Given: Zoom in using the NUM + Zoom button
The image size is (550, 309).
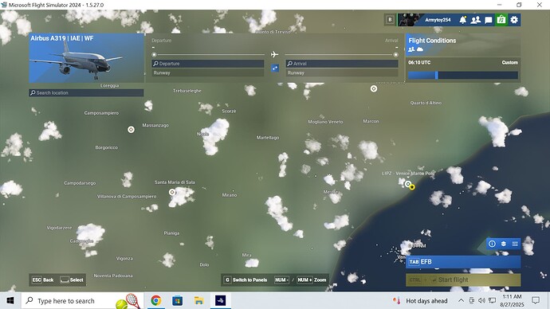Looking at the screenshot, I should [x=312, y=280].
